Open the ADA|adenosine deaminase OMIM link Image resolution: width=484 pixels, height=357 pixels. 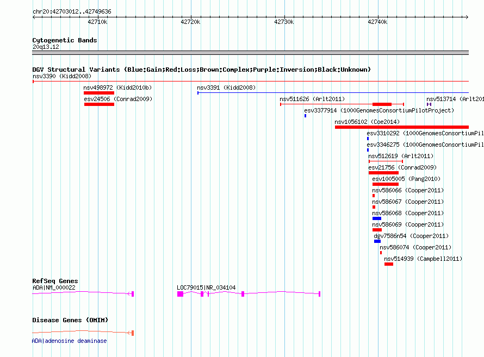pyautogui.click(x=70, y=341)
